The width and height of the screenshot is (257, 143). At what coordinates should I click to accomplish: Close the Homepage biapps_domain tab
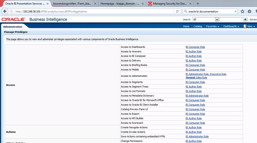point(143,4)
